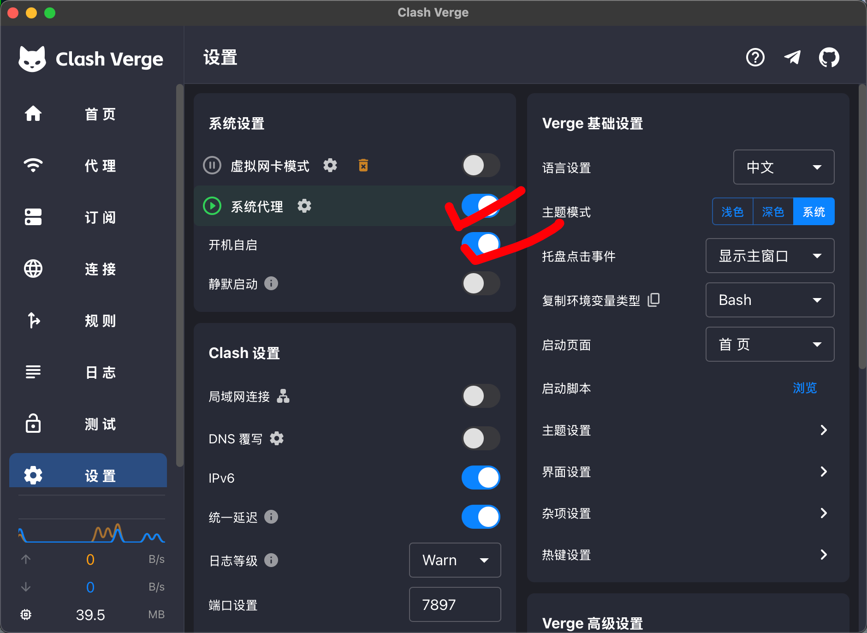Copy environment variables via the copy icon

point(654,300)
